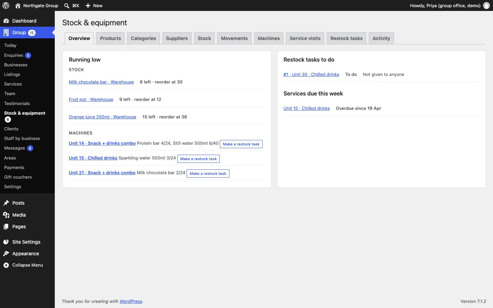Image resolution: width=493 pixels, height=308 pixels.
Task: Select the Suppliers tab
Action: click(x=177, y=38)
